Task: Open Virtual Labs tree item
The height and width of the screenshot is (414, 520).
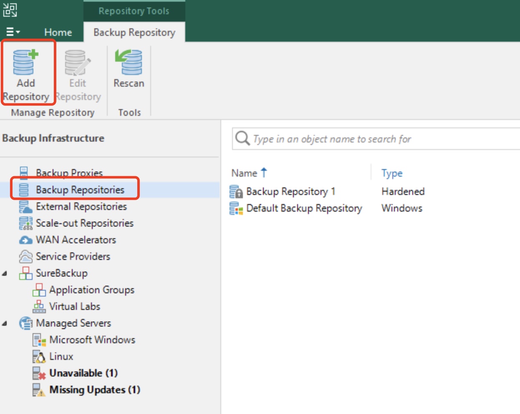Action: [75, 306]
